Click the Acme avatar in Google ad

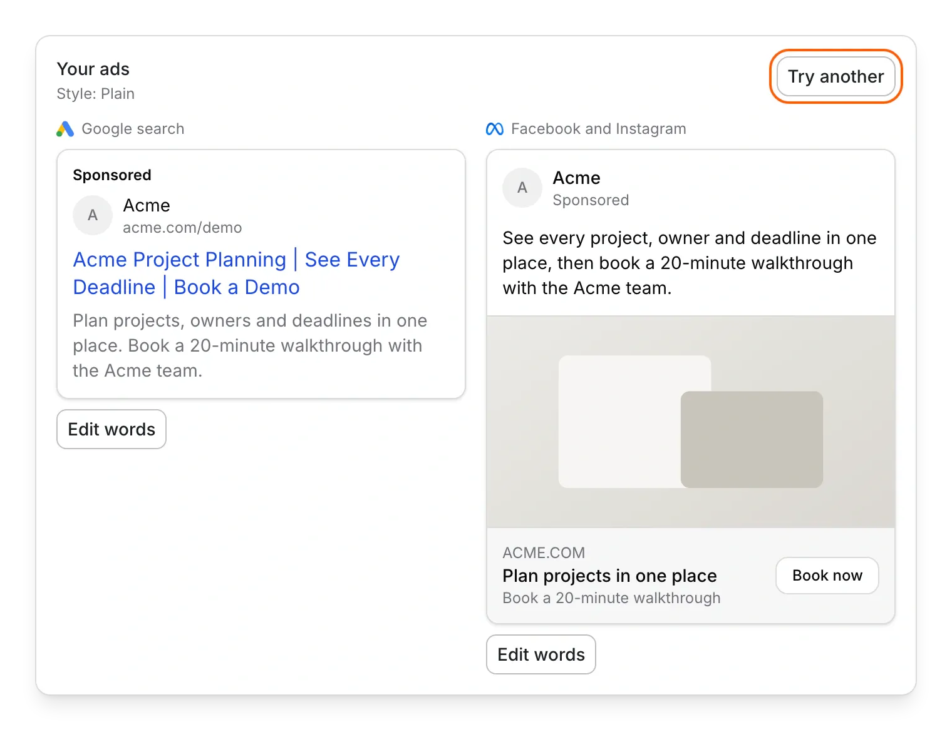pyautogui.click(x=93, y=215)
